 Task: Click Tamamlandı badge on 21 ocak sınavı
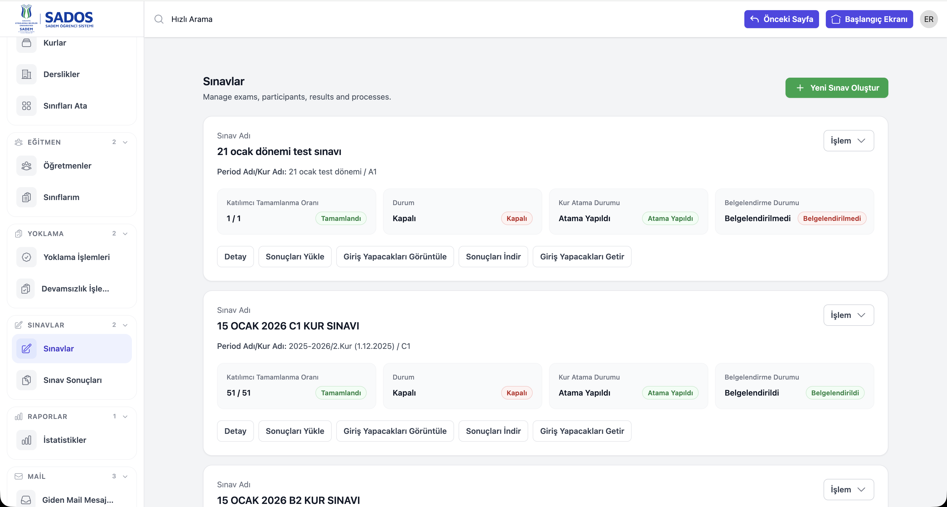(341, 218)
